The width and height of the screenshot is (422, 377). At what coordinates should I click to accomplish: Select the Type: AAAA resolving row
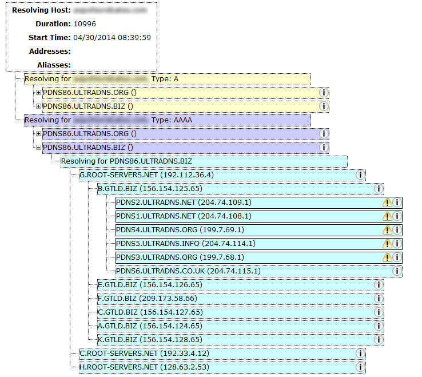click(x=168, y=120)
